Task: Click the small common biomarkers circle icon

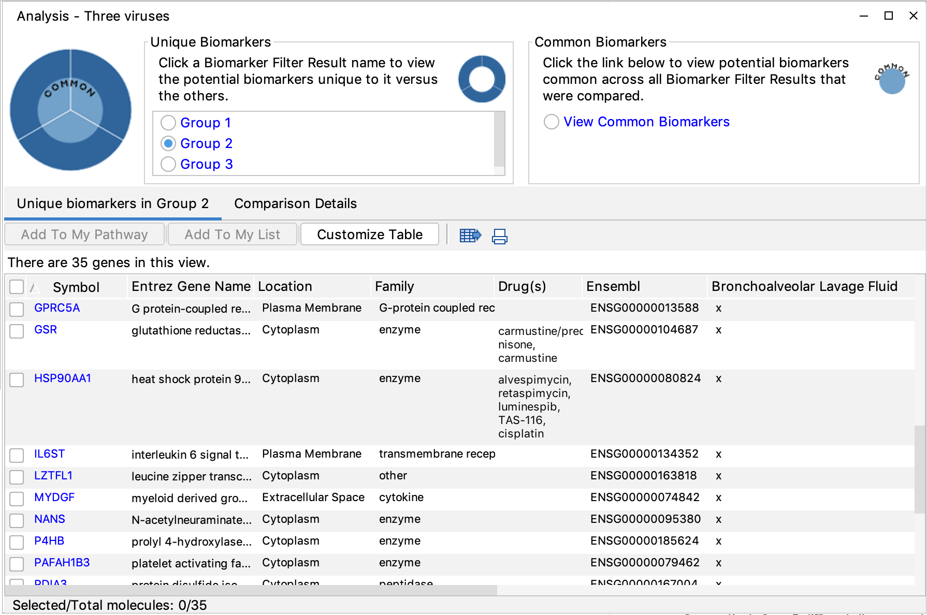Action: tap(892, 79)
